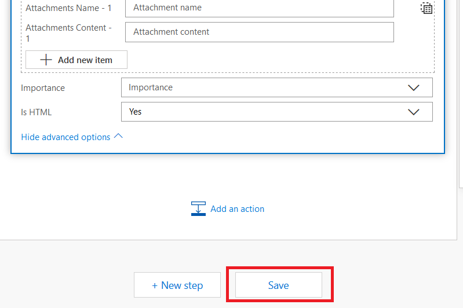Focus the Attachment name input field

tap(259, 8)
